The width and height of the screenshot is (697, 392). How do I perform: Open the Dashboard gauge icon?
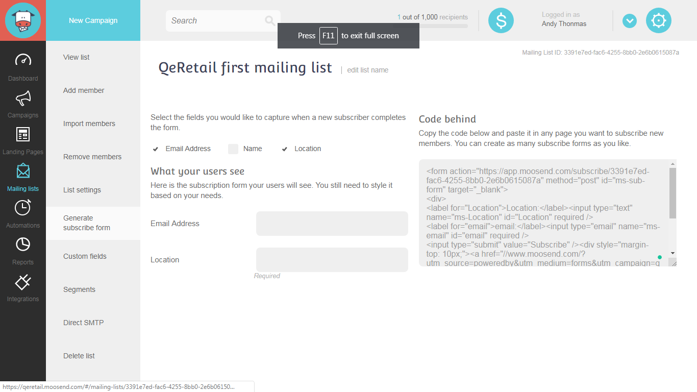(23, 60)
